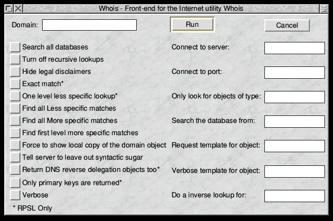
Task: Focus Search the database from field
Action: pyautogui.click(x=295, y=122)
